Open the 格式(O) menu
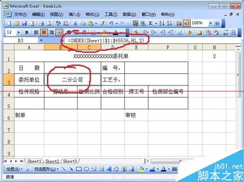The height and width of the screenshot is (182, 244). 92,15
